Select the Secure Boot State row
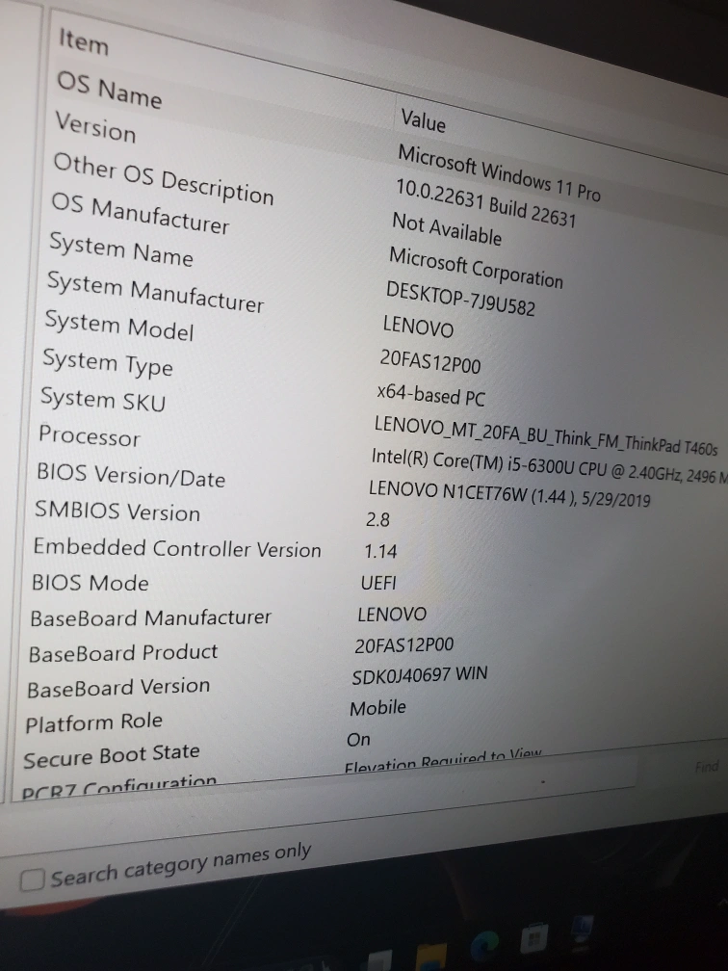The image size is (728, 971). pos(112,756)
